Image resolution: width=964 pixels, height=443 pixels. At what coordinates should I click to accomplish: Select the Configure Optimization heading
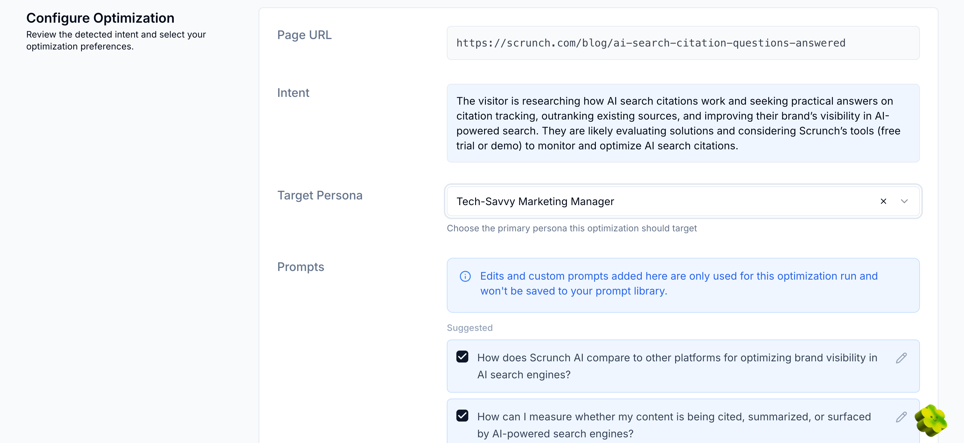pyautogui.click(x=100, y=18)
